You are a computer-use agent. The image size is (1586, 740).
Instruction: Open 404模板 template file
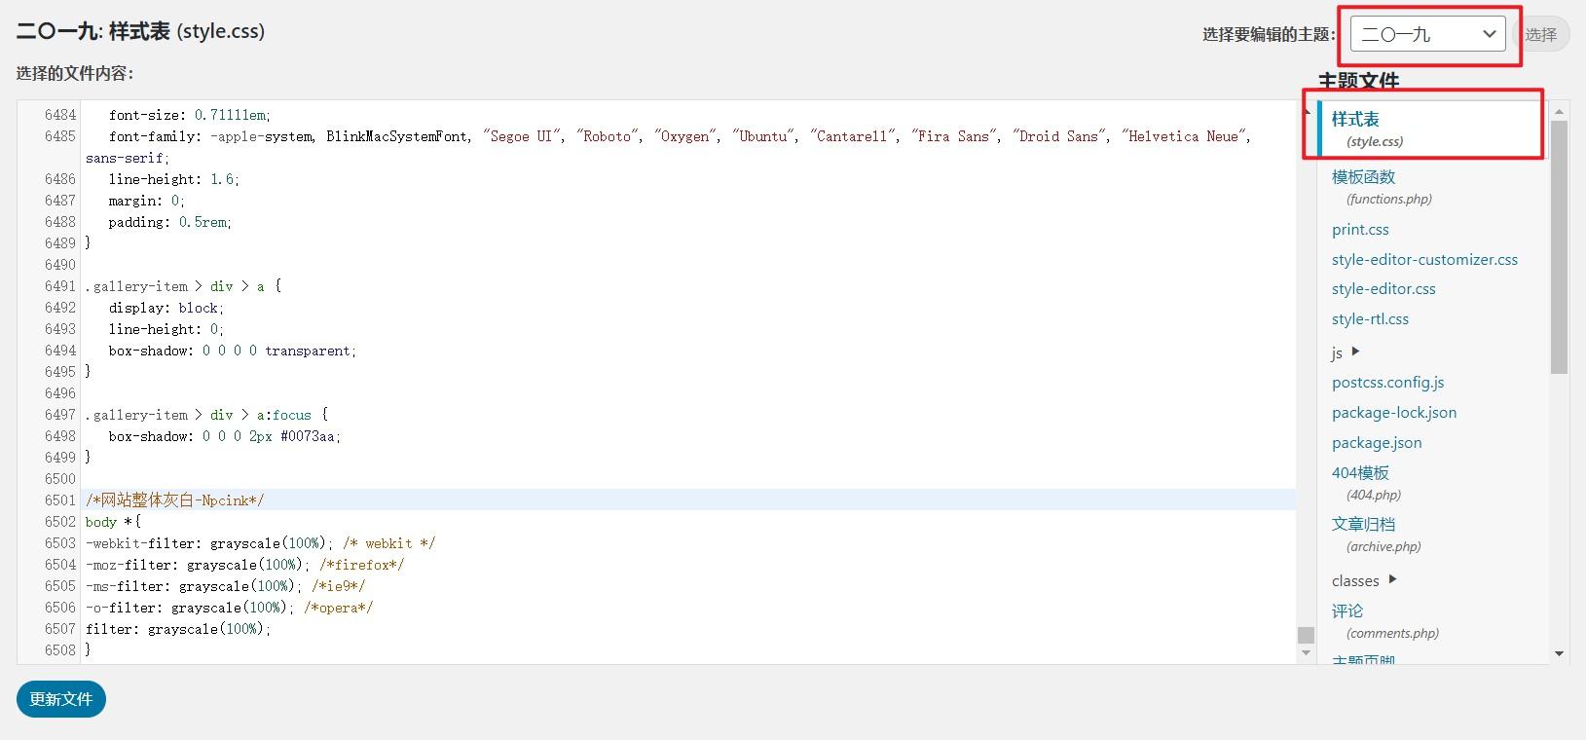pyautogui.click(x=1360, y=473)
